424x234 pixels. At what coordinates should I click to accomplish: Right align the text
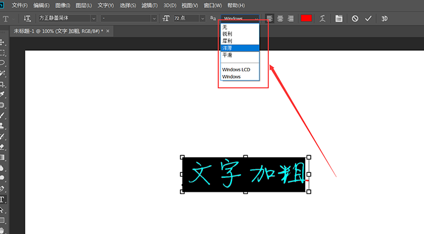tap(291, 18)
